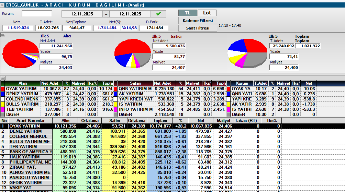The height and width of the screenshot is (192, 345).
Task: Switch the display to Lot
Action: tap(207, 13)
